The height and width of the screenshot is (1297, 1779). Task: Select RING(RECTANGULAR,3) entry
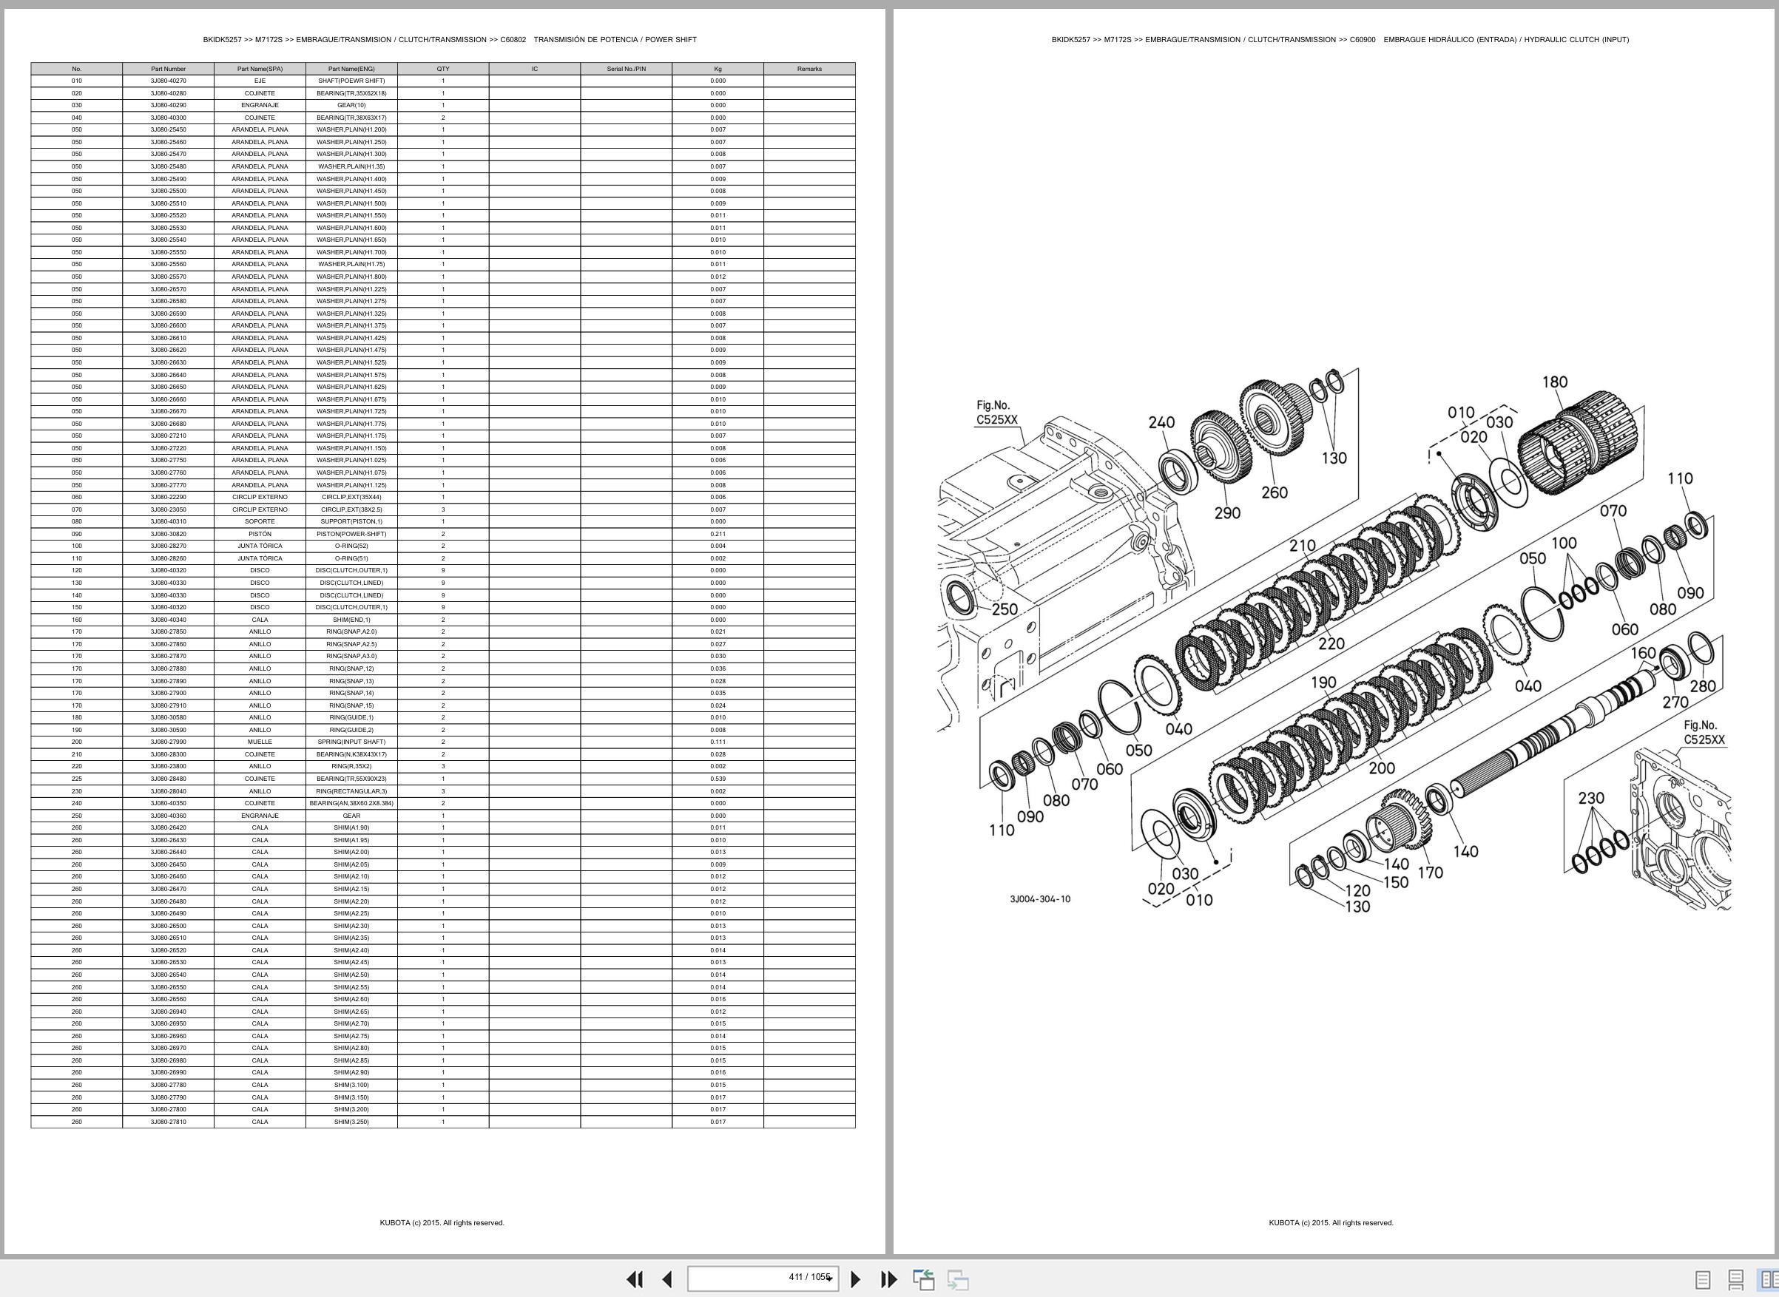coord(351,791)
